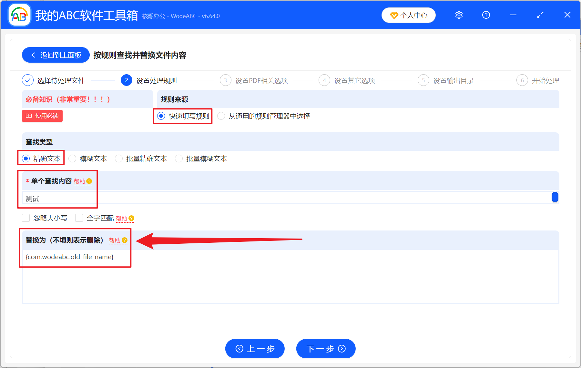Select the 批量精确文本 search type
Screen dimensions: 581x368
pyautogui.click(x=119, y=158)
